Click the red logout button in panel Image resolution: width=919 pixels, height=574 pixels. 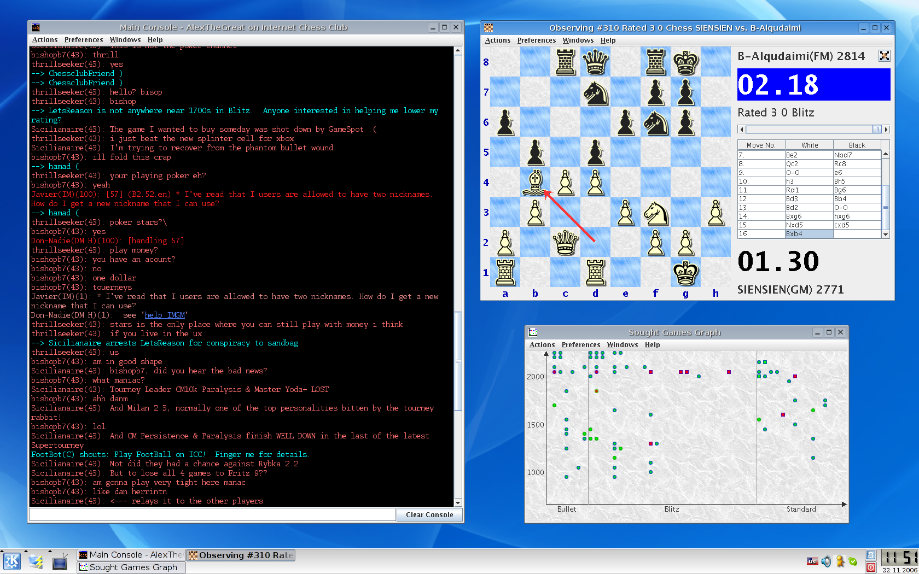pos(871,567)
